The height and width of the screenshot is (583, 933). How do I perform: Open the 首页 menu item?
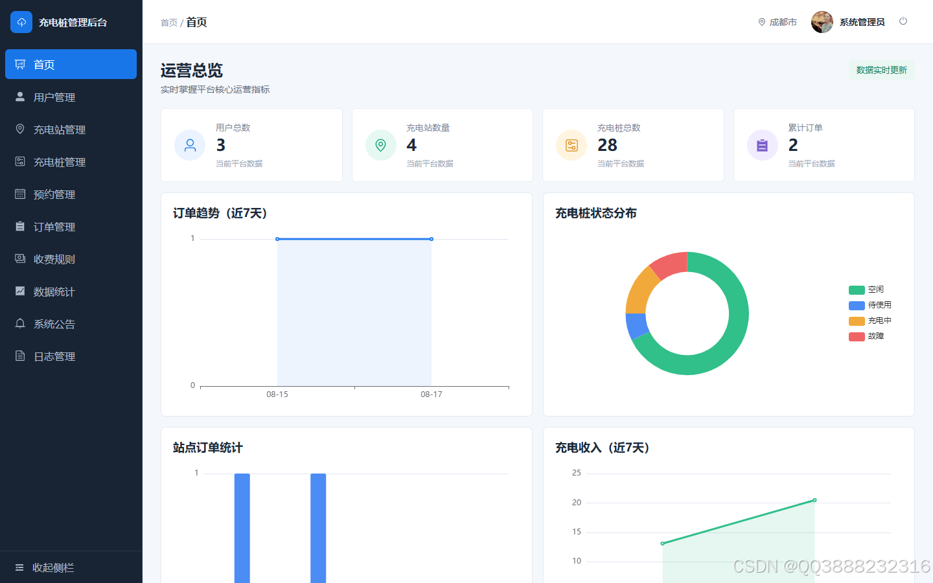71,64
